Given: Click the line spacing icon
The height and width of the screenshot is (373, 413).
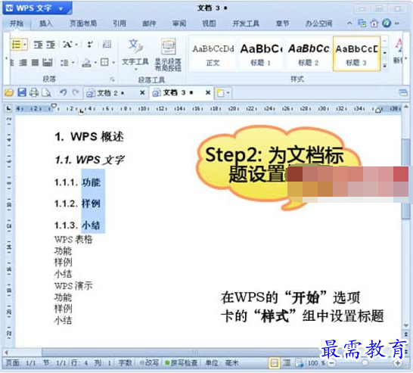Looking at the screenshot, I should pos(64,63).
